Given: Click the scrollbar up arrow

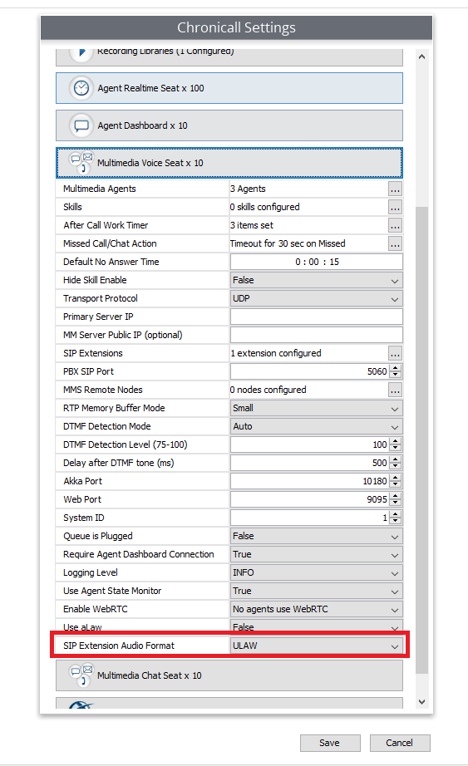Looking at the screenshot, I should [421, 56].
